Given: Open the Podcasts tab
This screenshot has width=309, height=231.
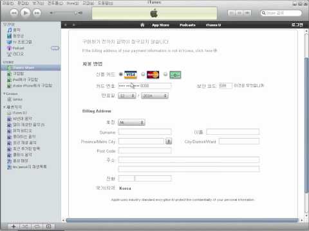Looking at the screenshot, I should tap(187, 25).
